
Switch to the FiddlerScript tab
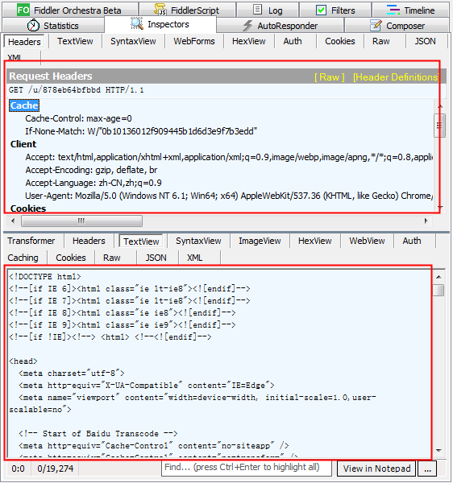(x=188, y=10)
